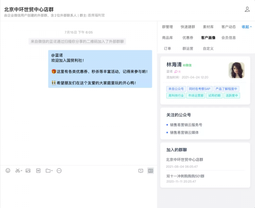
Task: Click the customer avatar photo
Action: 236,70
